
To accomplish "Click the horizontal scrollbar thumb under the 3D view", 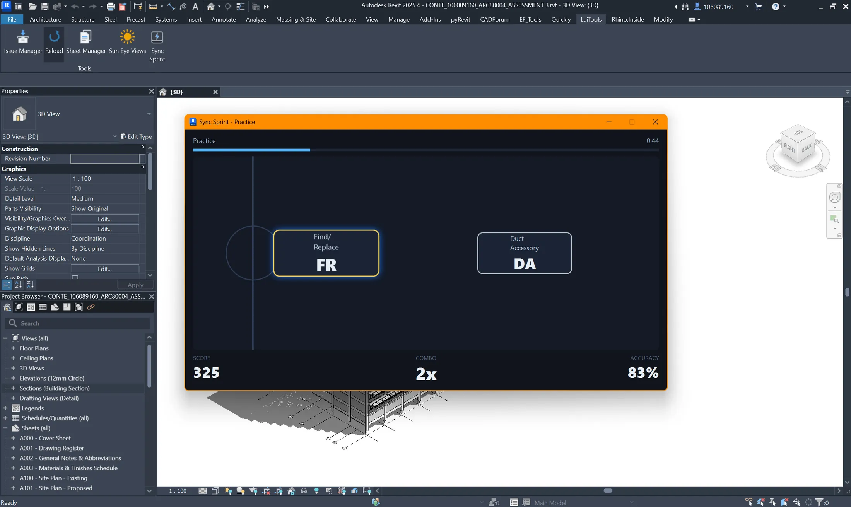I will [608, 491].
